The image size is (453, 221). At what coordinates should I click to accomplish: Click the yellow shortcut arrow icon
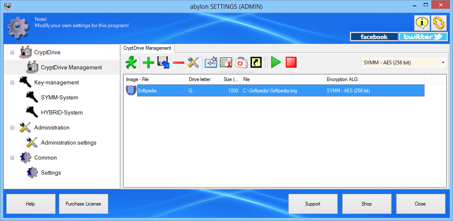click(256, 62)
